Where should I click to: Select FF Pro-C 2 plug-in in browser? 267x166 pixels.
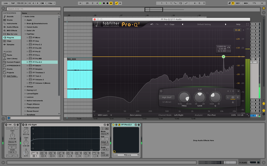tap(37, 45)
